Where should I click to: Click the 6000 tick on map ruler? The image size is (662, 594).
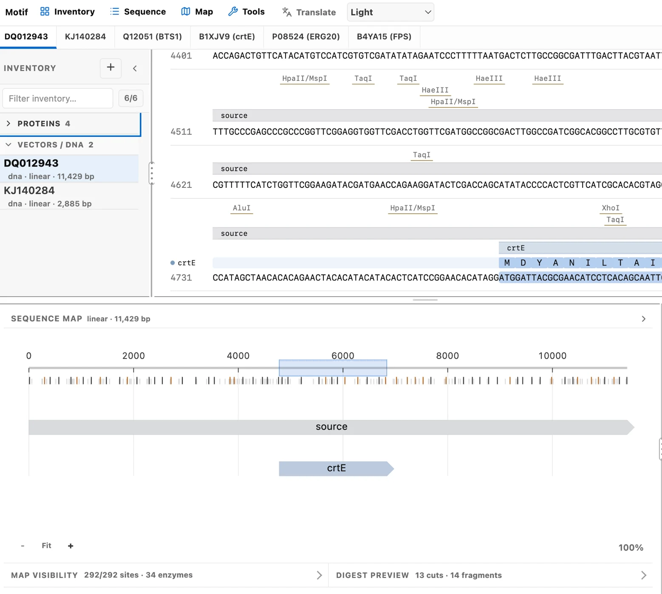coord(343,356)
